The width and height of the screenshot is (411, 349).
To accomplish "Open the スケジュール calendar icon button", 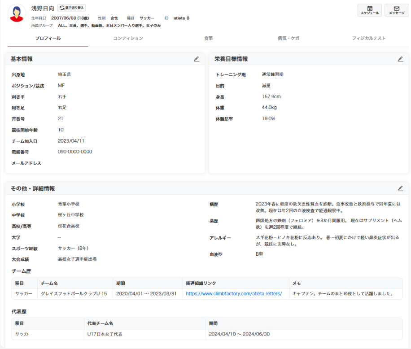I will tap(370, 10).
